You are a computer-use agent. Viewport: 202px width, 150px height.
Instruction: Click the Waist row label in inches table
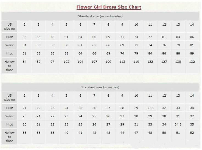[10, 116]
